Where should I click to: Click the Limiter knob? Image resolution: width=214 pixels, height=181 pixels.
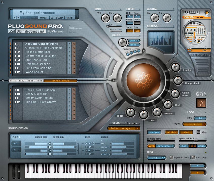click(x=175, y=67)
